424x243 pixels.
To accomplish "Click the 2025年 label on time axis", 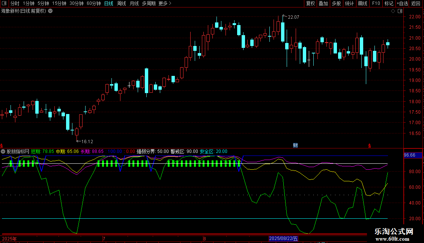I will 9,239.
